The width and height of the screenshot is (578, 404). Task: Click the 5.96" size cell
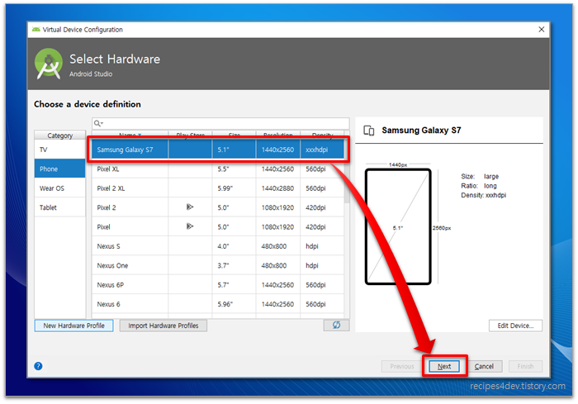(234, 304)
